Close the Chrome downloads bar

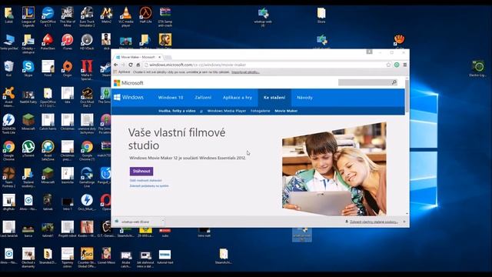(404, 222)
